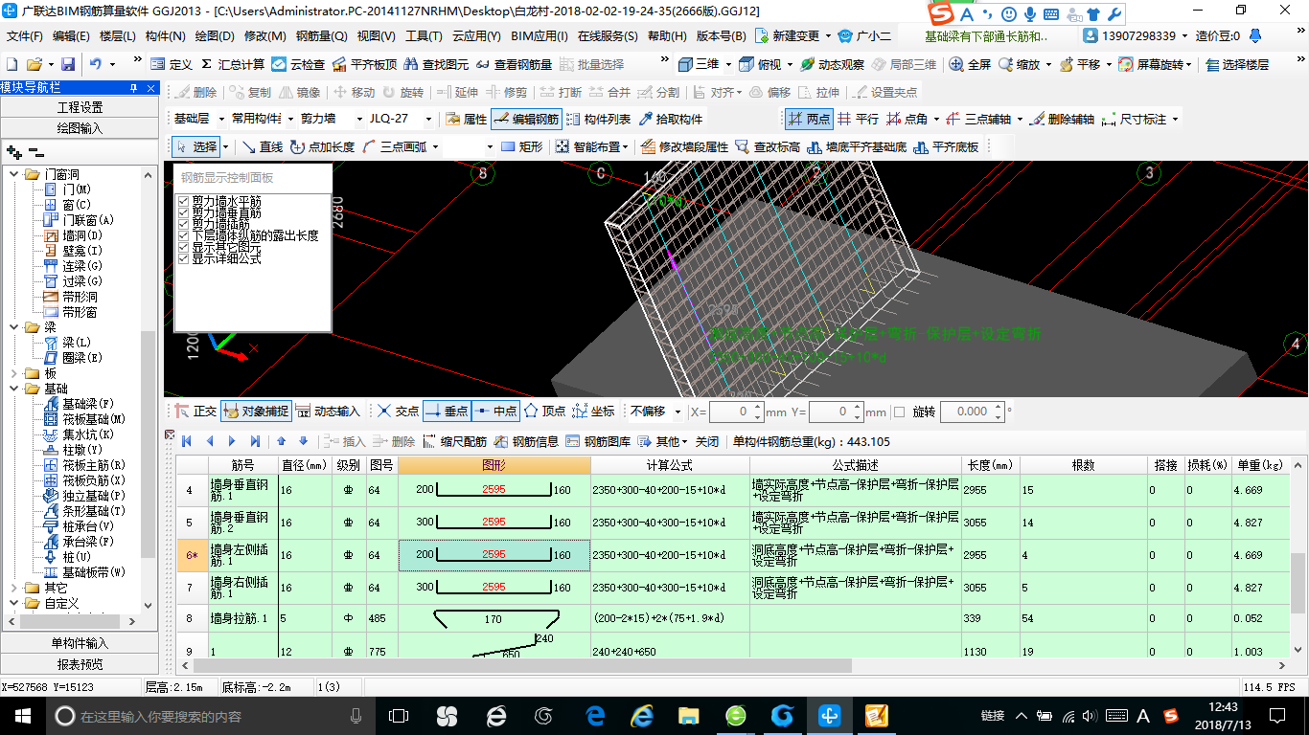Click 墙底平齐基础底 tool
The width and height of the screenshot is (1309, 735).
tap(858, 146)
